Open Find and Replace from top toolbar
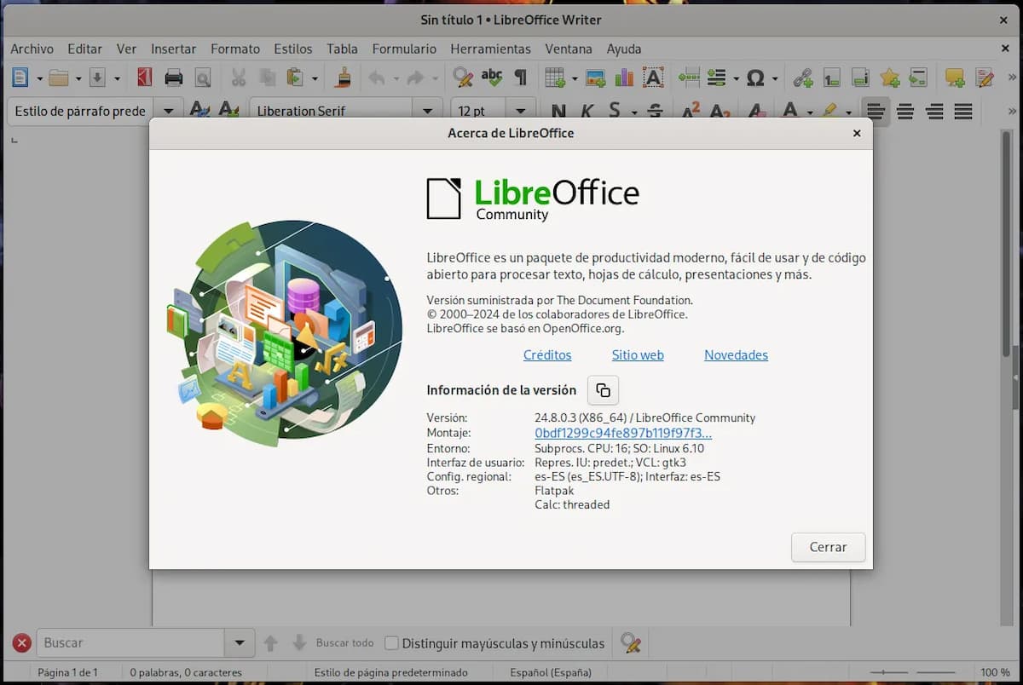The image size is (1023, 685). tap(463, 78)
